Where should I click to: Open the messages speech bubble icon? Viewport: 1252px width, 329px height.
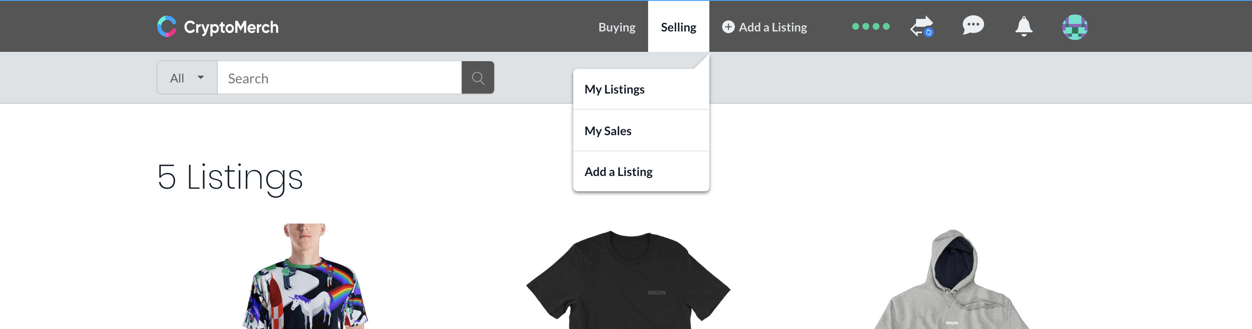973,25
